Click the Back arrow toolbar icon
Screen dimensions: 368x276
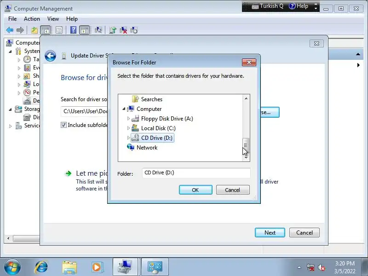(x=10, y=30)
